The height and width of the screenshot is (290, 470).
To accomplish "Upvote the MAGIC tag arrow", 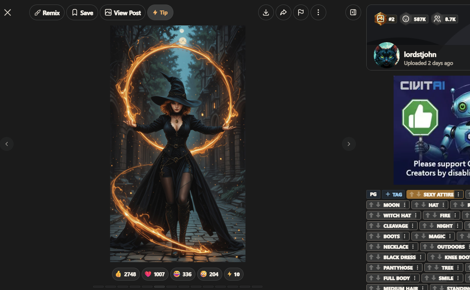I will point(417,236).
